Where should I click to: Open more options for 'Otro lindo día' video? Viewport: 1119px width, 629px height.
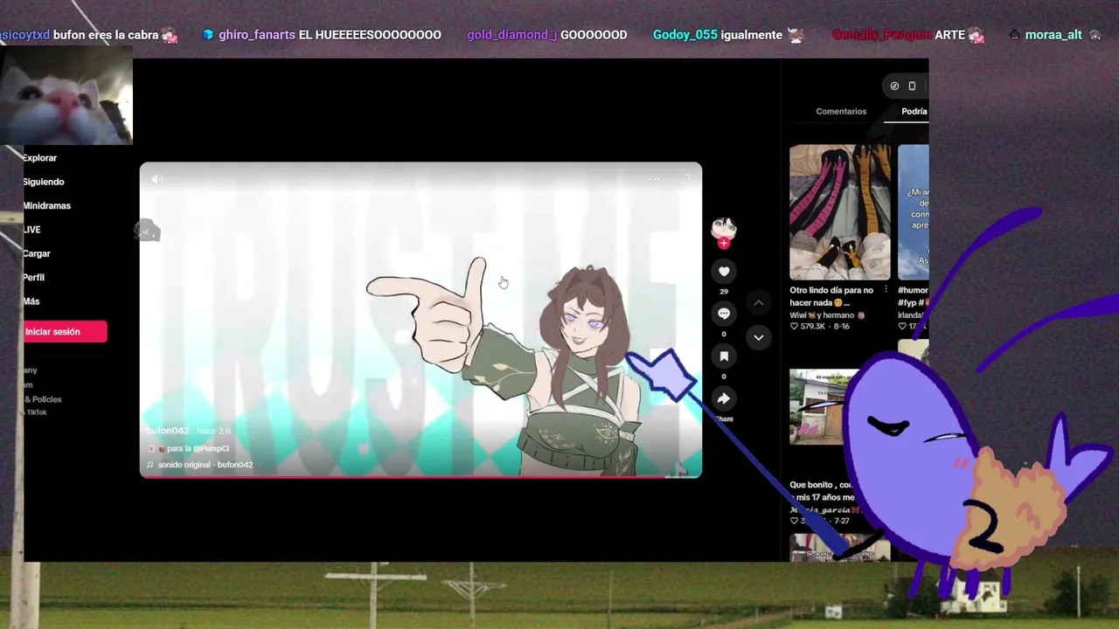click(x=886, y=290)
